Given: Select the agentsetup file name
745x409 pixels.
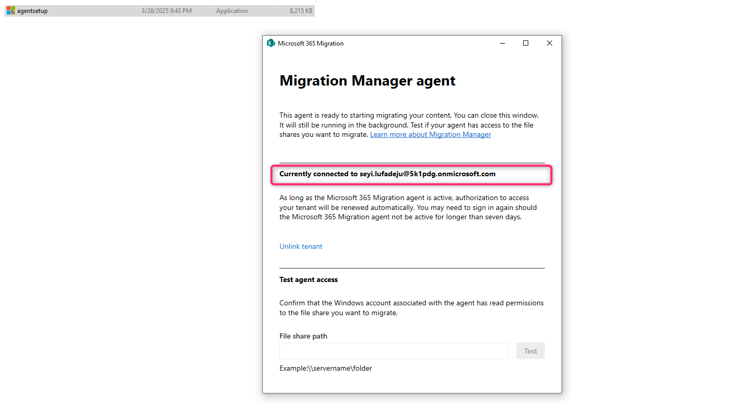Looking at the screenshot, I should click(32, 11).
